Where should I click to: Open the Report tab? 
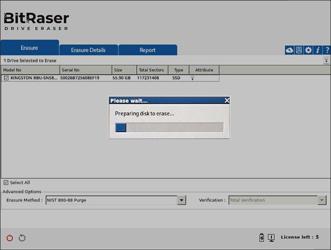pos(147,50)
